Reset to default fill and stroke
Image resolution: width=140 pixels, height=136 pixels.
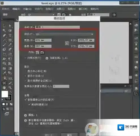point(3,100)
